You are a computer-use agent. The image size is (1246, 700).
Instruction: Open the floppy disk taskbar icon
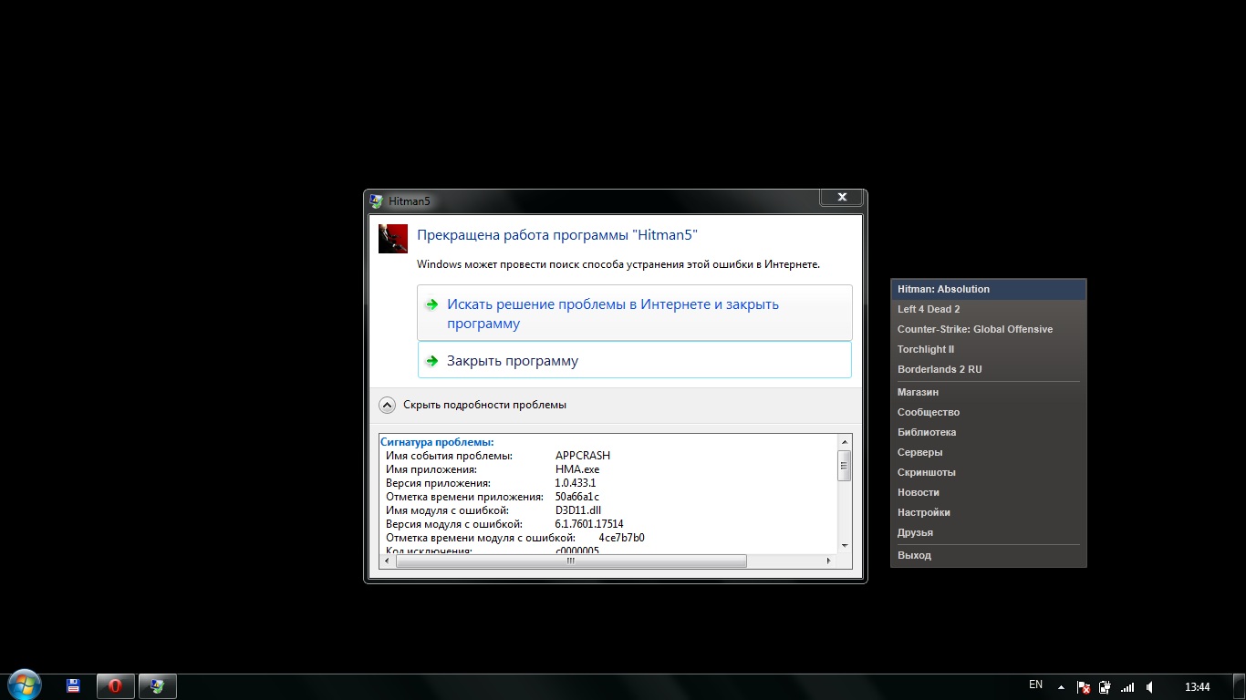point(74,686)
